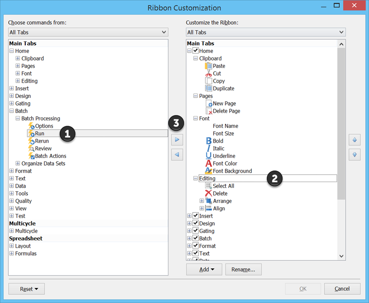This screenshot has width=369, height=303.
Task: Click the New Page icon under Pages
Action: [x=208, y=103]
